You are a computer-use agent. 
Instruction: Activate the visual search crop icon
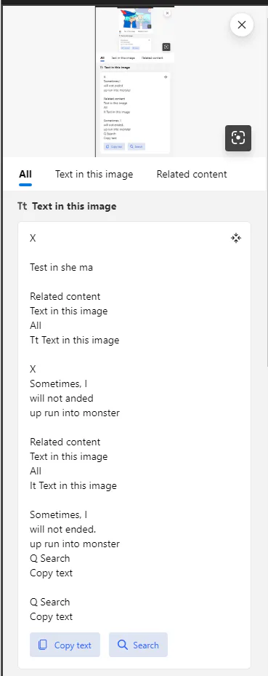(x=238, y=138)
